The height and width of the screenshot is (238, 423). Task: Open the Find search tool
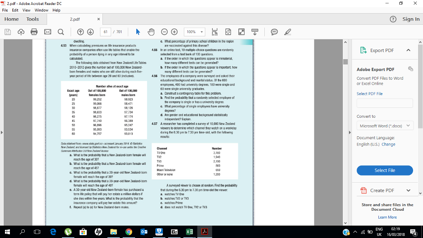[60, 32]
